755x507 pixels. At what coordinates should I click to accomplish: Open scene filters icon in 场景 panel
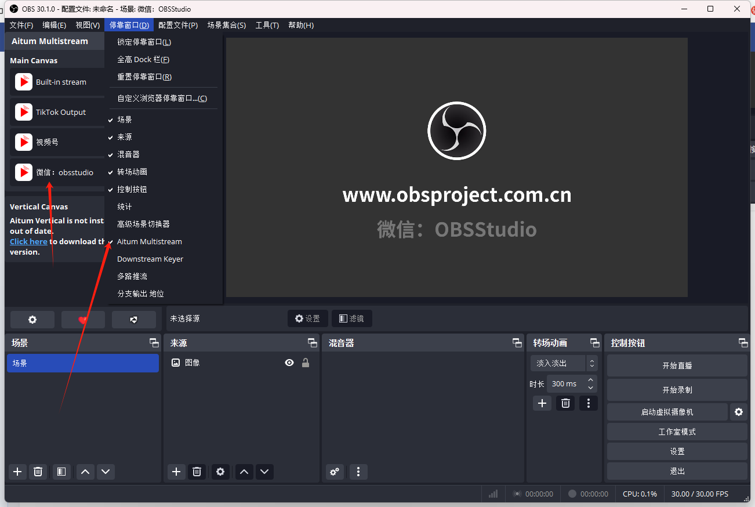tap(61, 472)
